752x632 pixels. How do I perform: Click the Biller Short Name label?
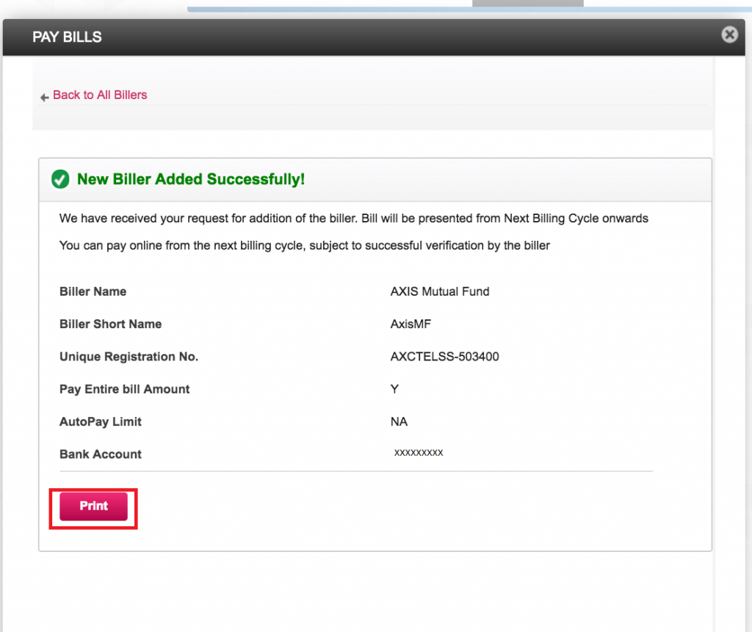click(110, 324)
